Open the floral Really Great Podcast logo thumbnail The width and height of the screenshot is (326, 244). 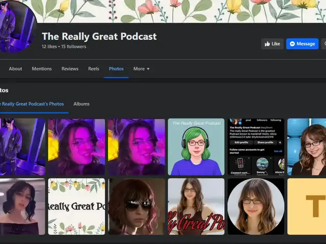76,206
